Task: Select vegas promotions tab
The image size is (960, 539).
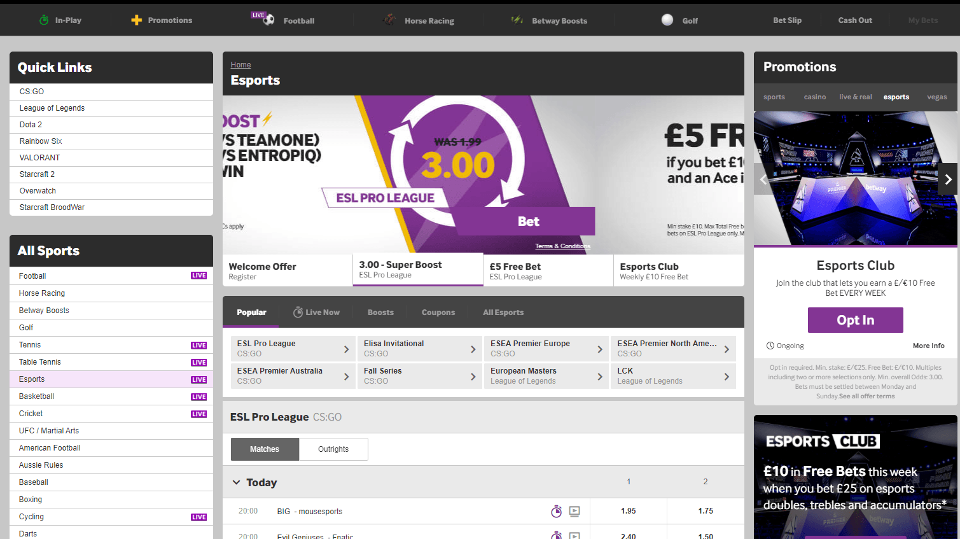Action: tap(937, 97)
